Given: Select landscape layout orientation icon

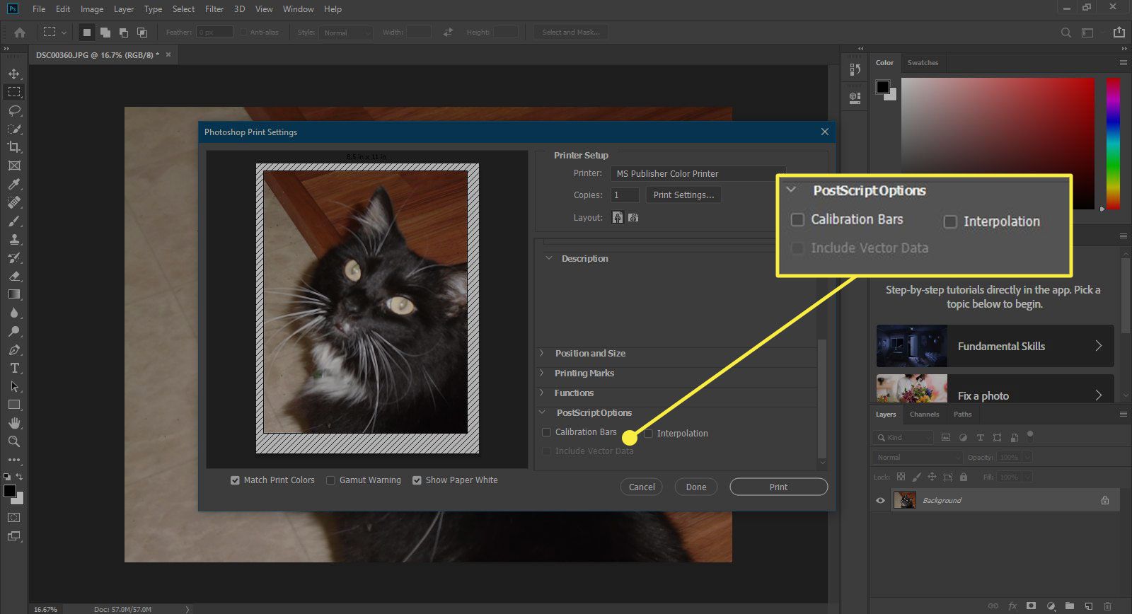Looking at the screenshot, I should pyautogui.click(x=633, y=217).
